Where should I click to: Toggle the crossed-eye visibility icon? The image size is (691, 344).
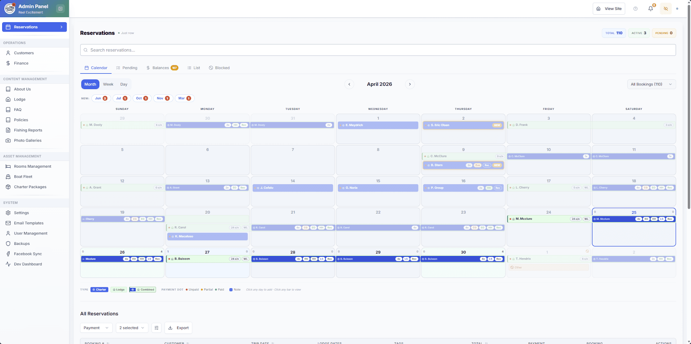tap(666, 9)
